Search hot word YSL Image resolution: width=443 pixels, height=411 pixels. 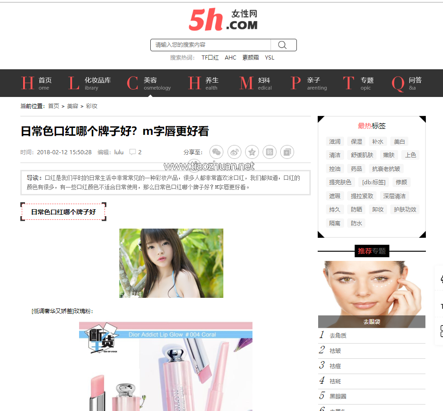[270, 58]
